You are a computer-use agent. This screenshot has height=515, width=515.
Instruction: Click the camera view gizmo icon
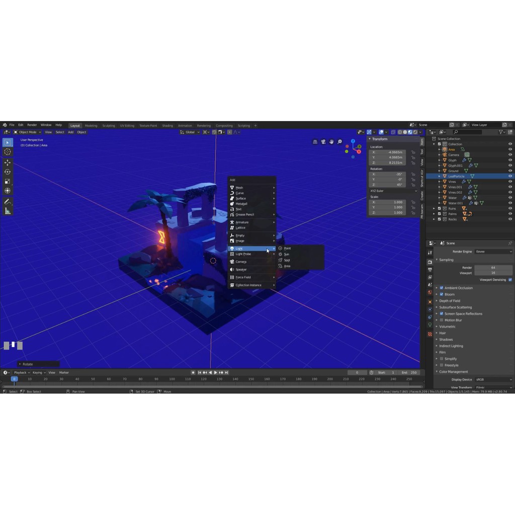click(x=323, y=142)
